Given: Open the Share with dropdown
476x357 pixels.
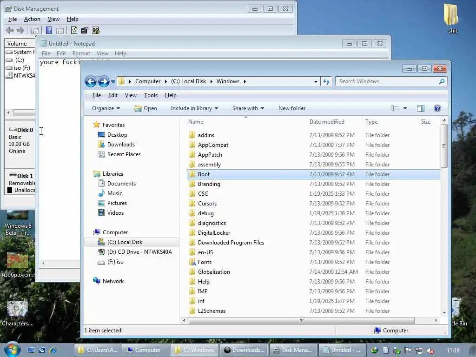Looking at the screenshot, I should (248, 108).
